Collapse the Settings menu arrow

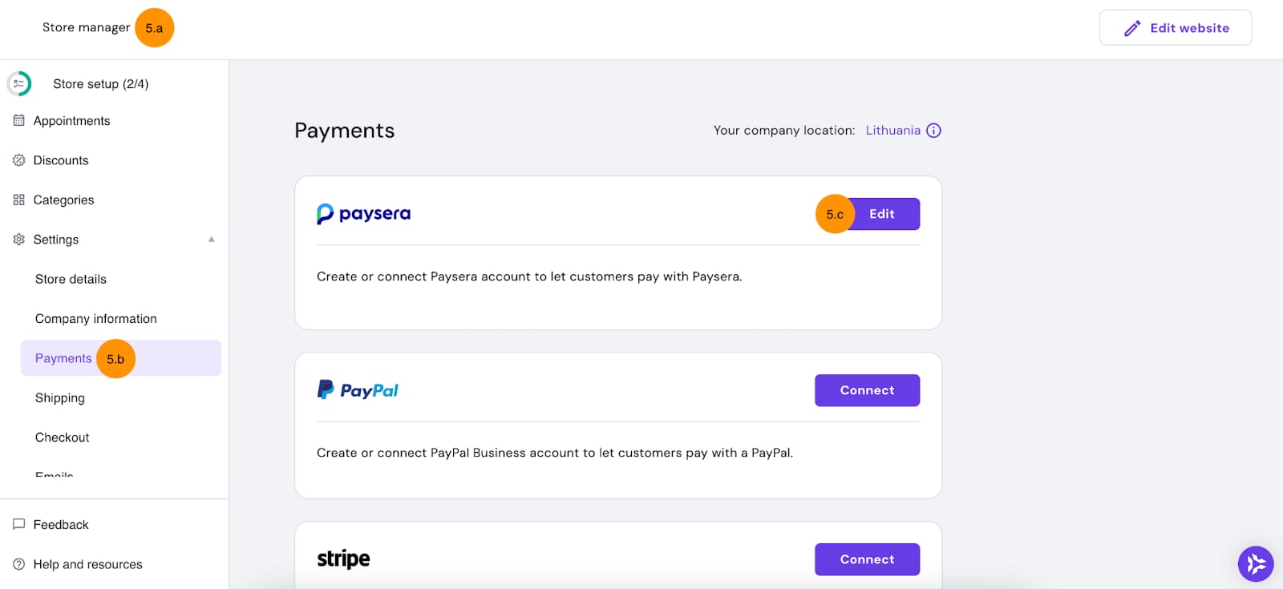pos(212,240)
